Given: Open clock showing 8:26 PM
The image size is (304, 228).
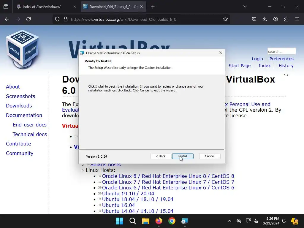Looking at the screenshot, I should [271, 221].
